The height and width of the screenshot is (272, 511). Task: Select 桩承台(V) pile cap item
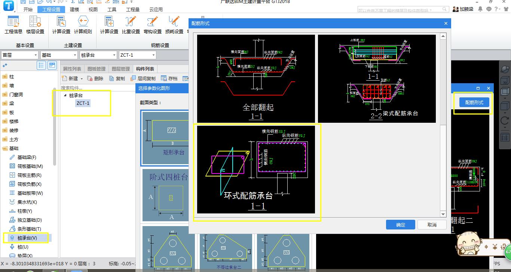pos(27,238)
